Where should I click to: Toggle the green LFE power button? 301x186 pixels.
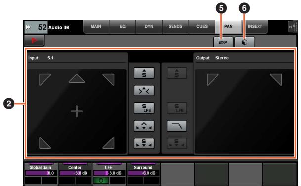101,180
